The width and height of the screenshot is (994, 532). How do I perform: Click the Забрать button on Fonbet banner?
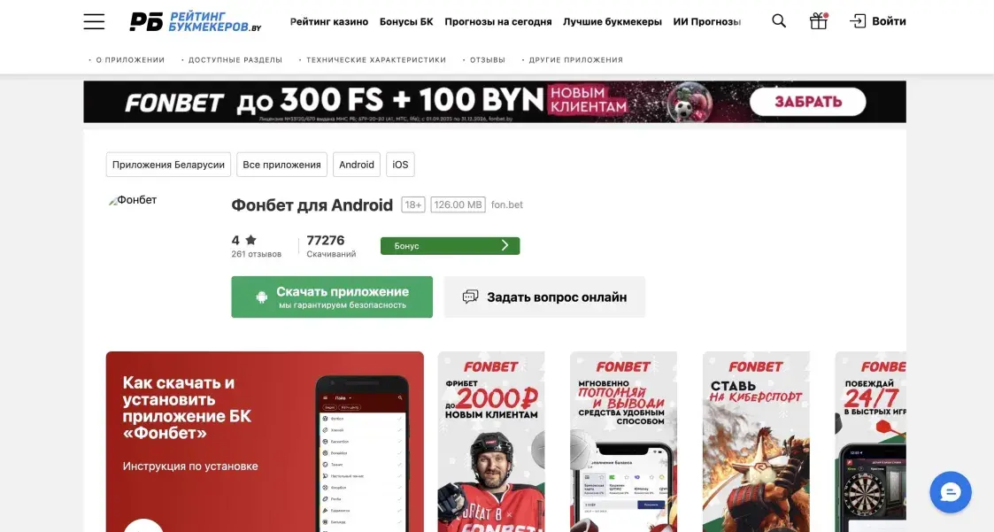807,102
